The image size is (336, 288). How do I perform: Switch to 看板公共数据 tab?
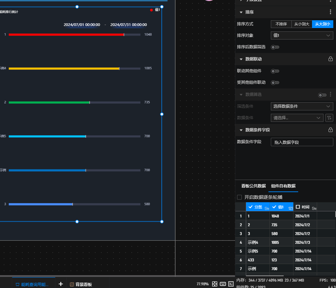253,186
